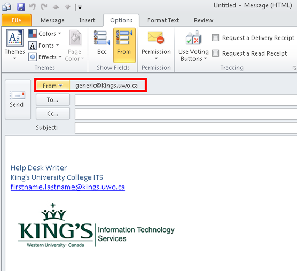Open the File tab
Screen dimensions: 297x271
click(17, 20)
